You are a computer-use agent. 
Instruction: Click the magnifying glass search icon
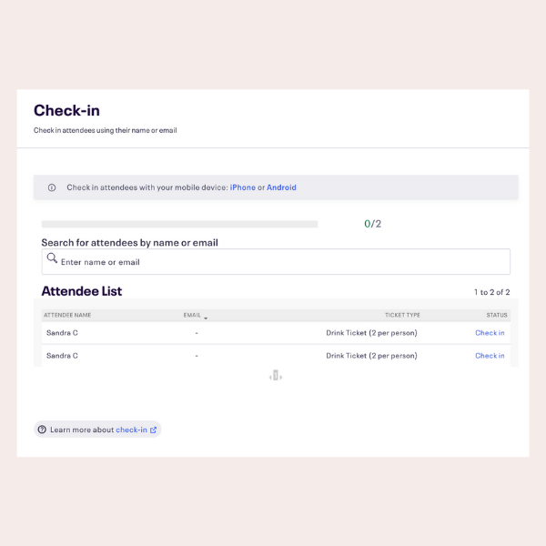(x=52, y=258)
